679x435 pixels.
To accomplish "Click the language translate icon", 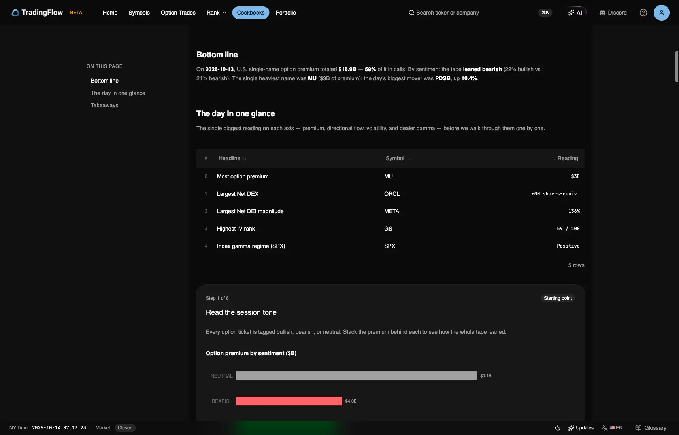I will (604, 428).
